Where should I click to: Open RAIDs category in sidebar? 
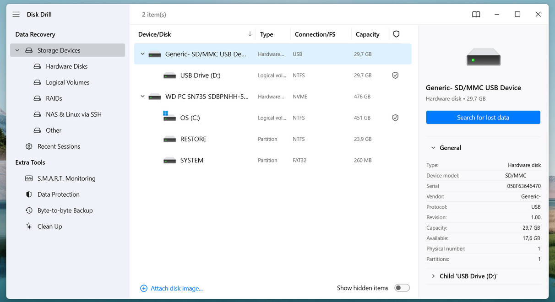[54, 98]
